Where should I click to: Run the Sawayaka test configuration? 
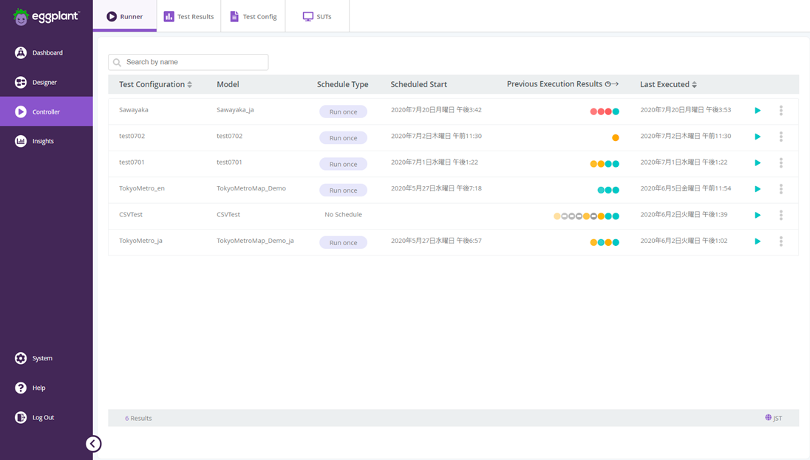point(758,111)
